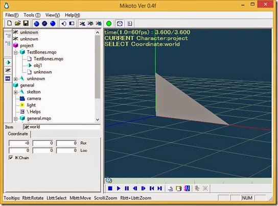This screenshot has height=206, width=278.
Task: Click the tree scrollbar down arrow
Action: [x=98, y=120]
